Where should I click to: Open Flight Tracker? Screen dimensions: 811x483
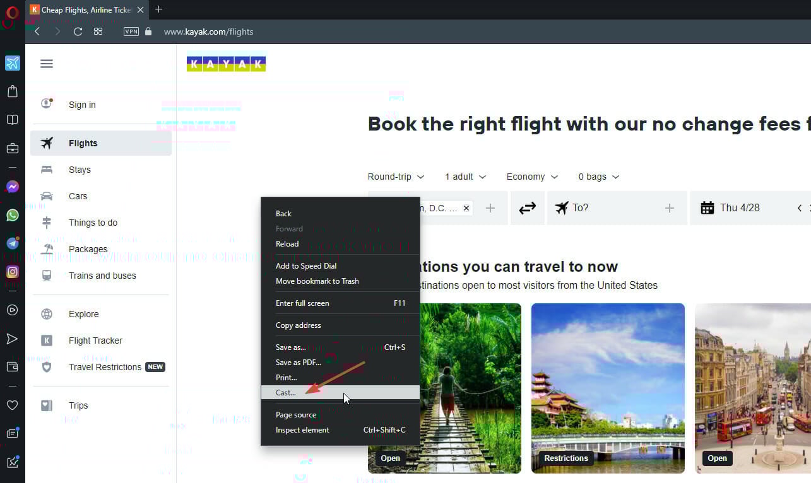coord(101,340)
